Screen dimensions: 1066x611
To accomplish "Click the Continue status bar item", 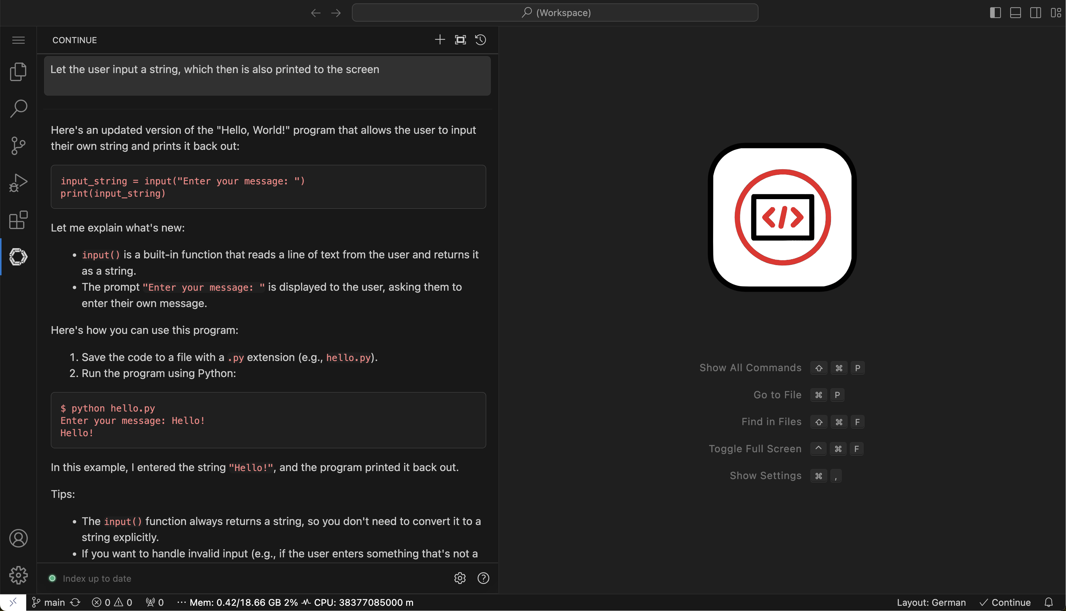I will tap(1005, 603).
